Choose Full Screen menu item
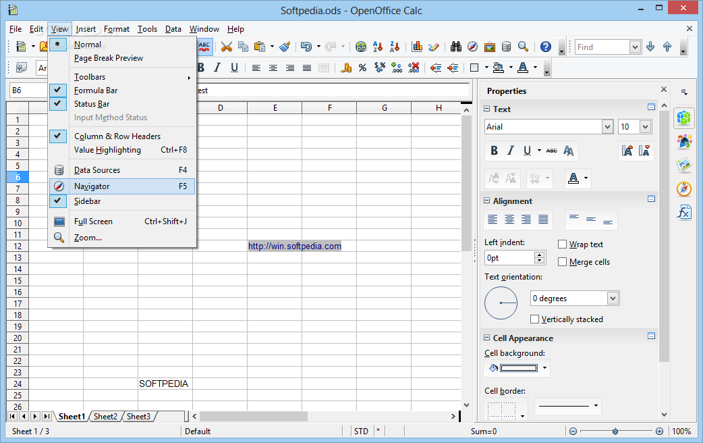Image resolution: width=703 pixels, height=443 pixels. [x=122, y=221]
